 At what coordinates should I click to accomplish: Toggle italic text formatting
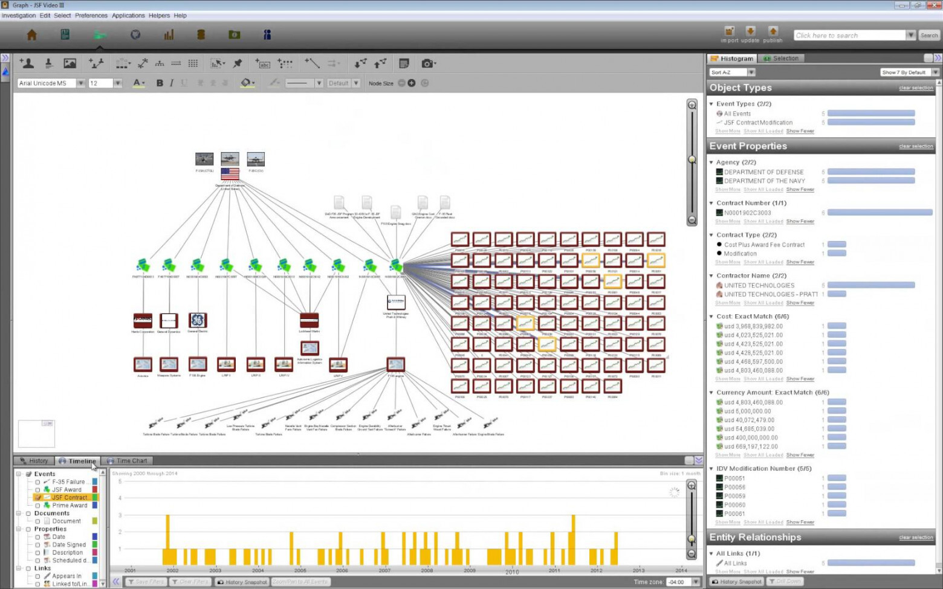tap(172, 83)
